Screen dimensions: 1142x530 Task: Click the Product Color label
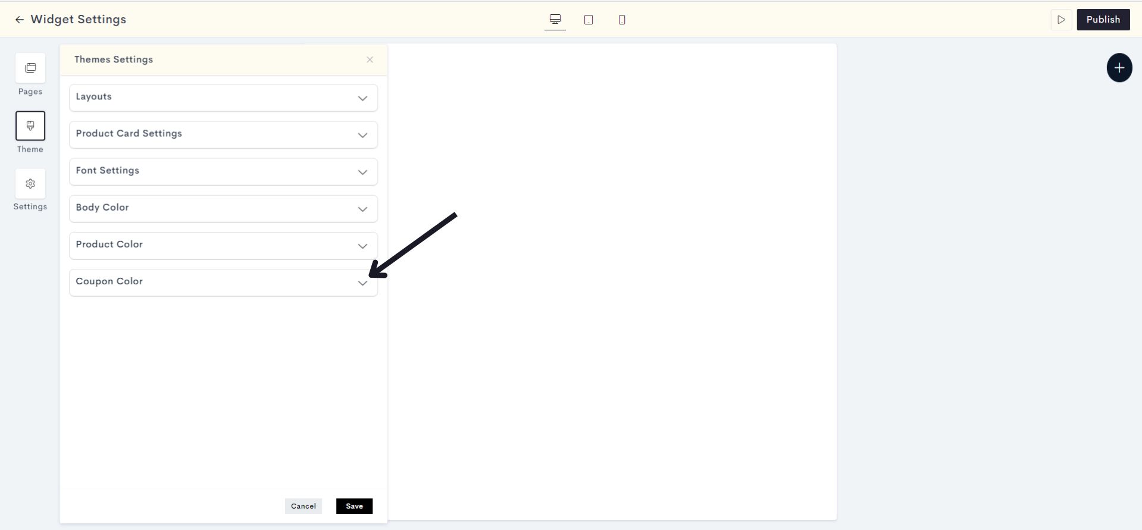point(109,244)
